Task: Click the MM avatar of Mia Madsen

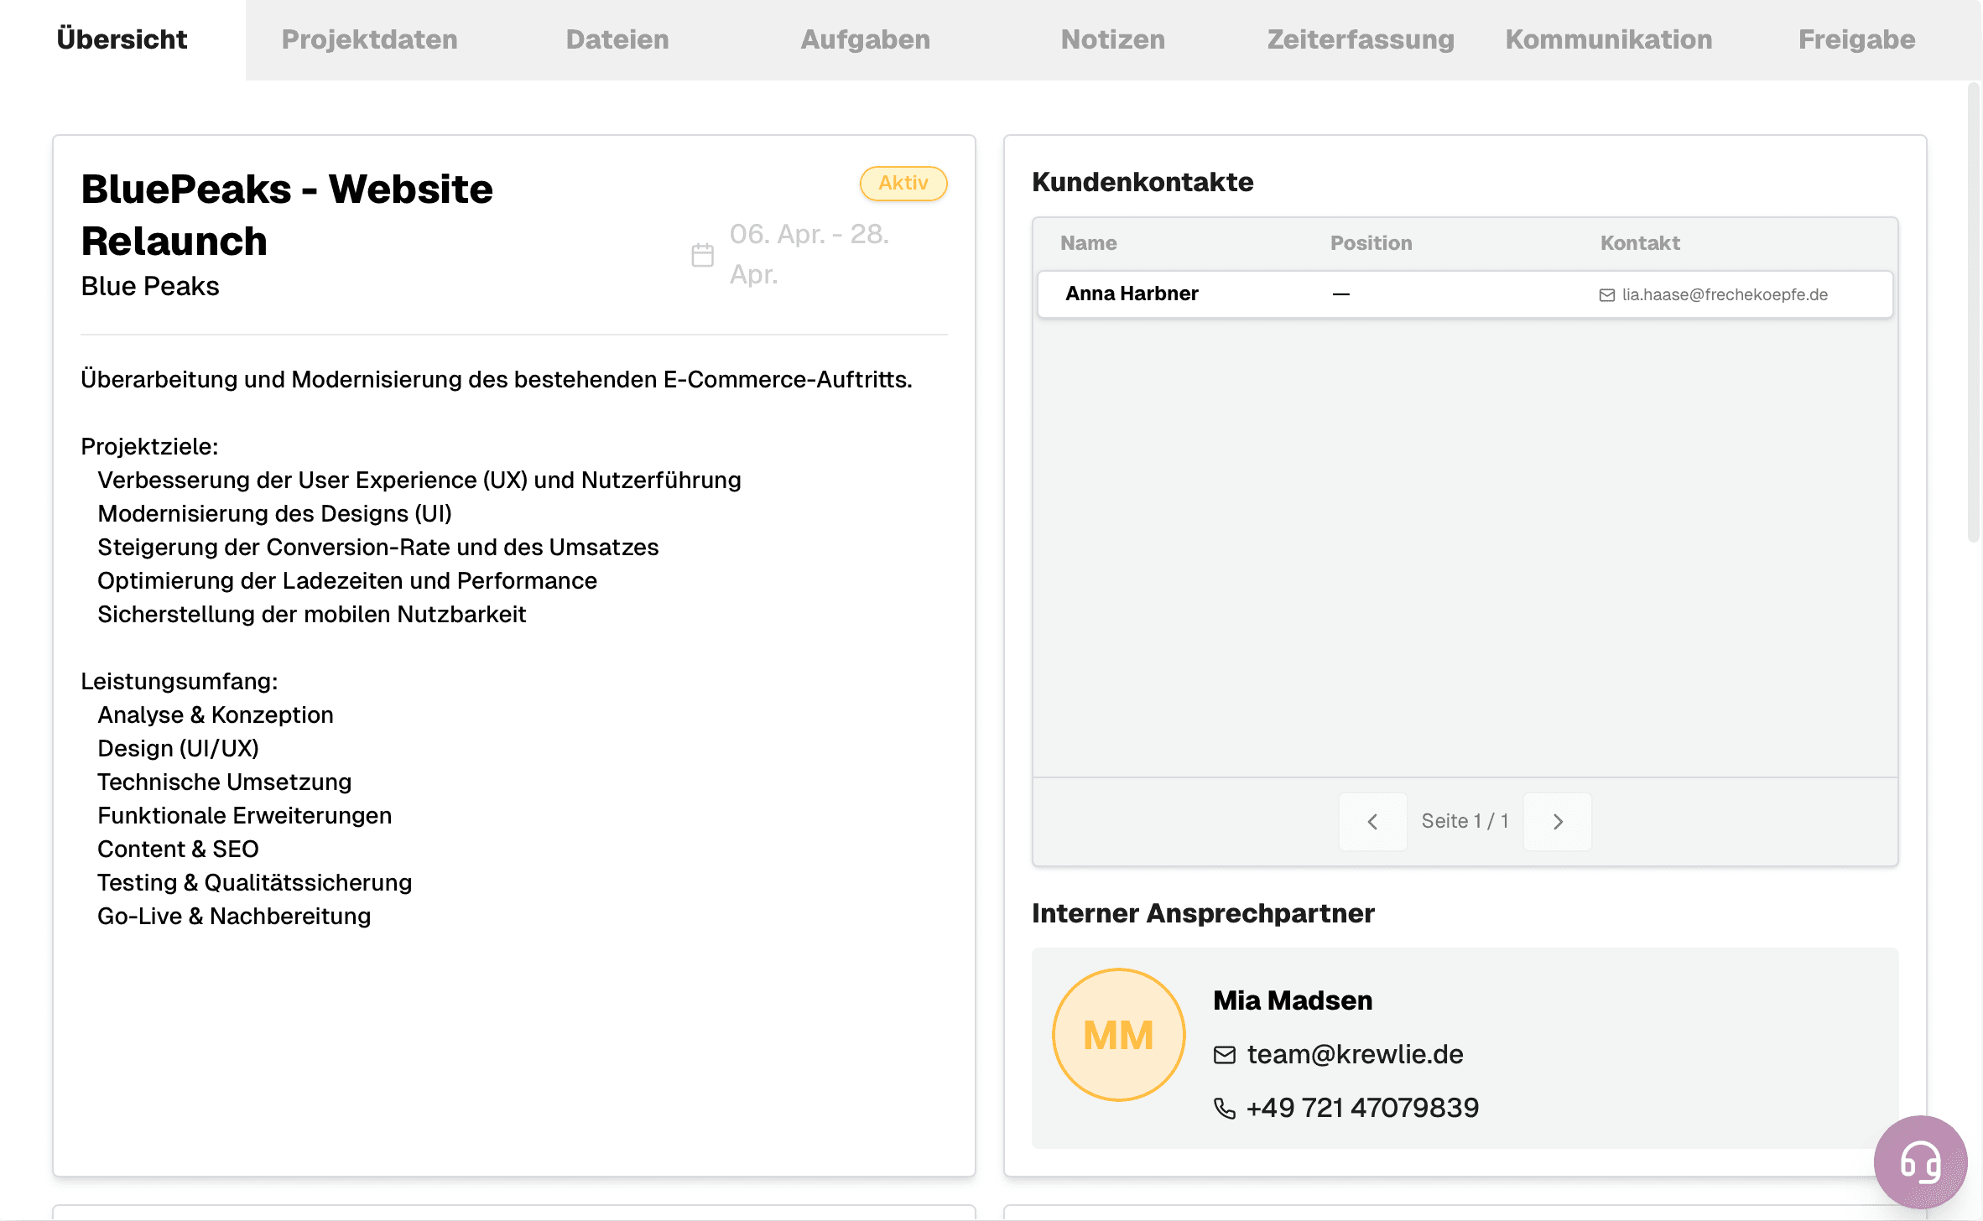Action: (1118, 1035)
